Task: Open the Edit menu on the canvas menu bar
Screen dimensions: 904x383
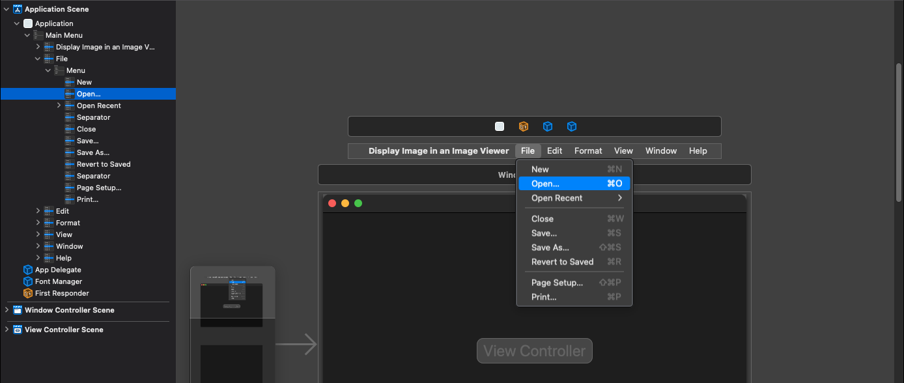Action: click(x=554, y=150)
